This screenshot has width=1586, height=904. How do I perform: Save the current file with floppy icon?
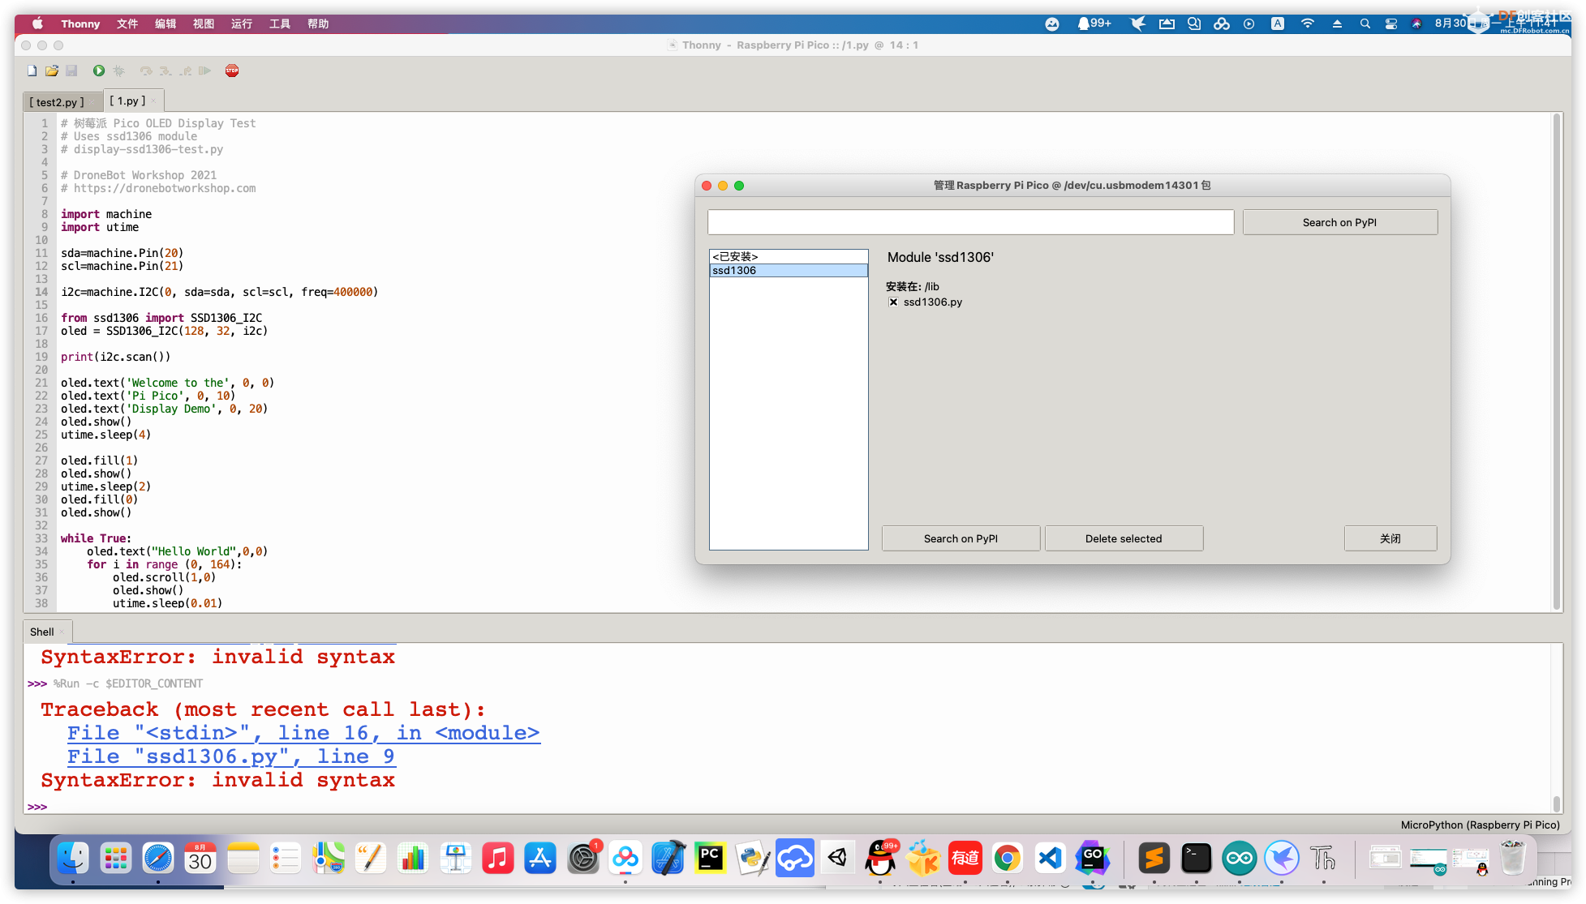point(71,71)
